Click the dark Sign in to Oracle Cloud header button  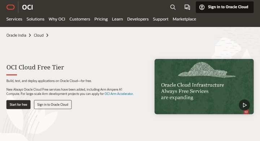[x=225, y=7]
